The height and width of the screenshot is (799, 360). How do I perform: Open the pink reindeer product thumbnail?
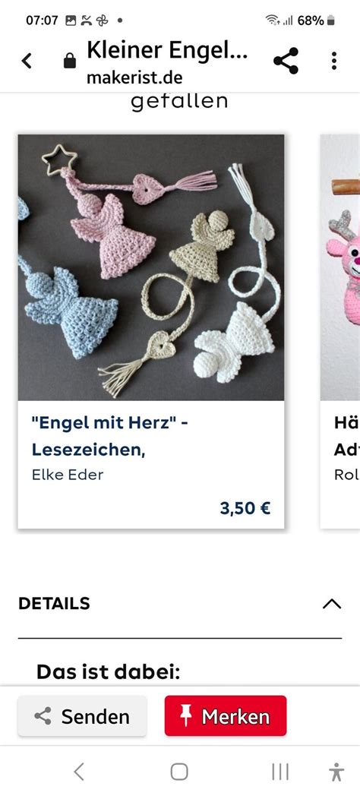click(x=340, y=267)
